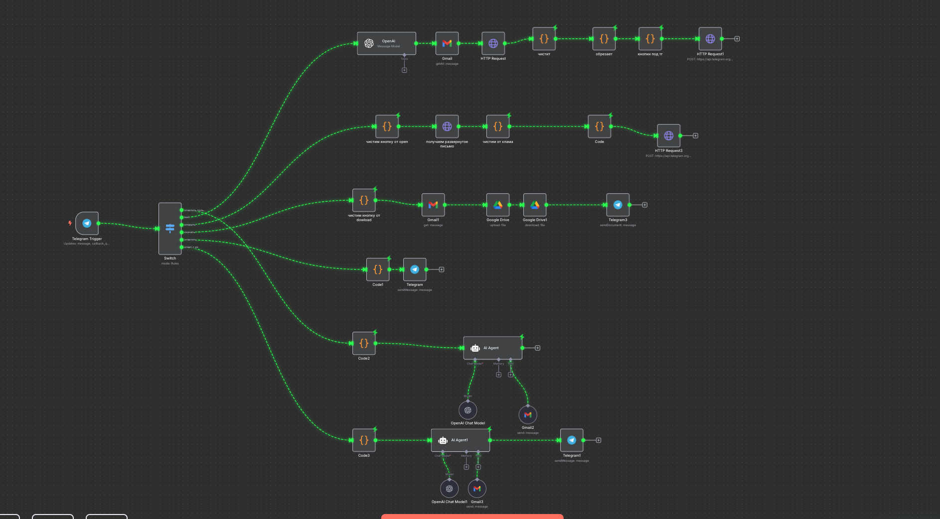This screenshot has height=519, width=940.
Task: Select the Code2 node
Action: (364, 343)
